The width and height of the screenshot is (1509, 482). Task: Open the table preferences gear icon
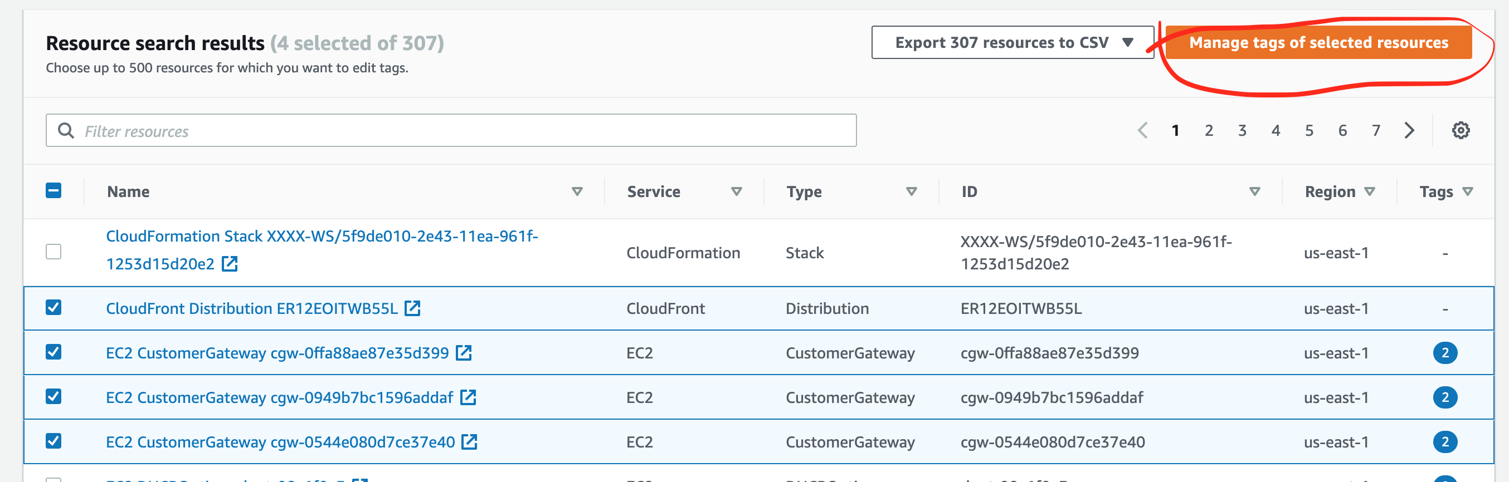(x=1461, y=130)
